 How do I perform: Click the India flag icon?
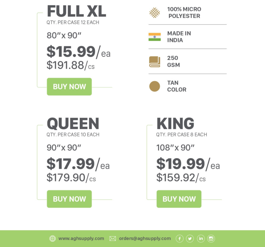[154, 37]
